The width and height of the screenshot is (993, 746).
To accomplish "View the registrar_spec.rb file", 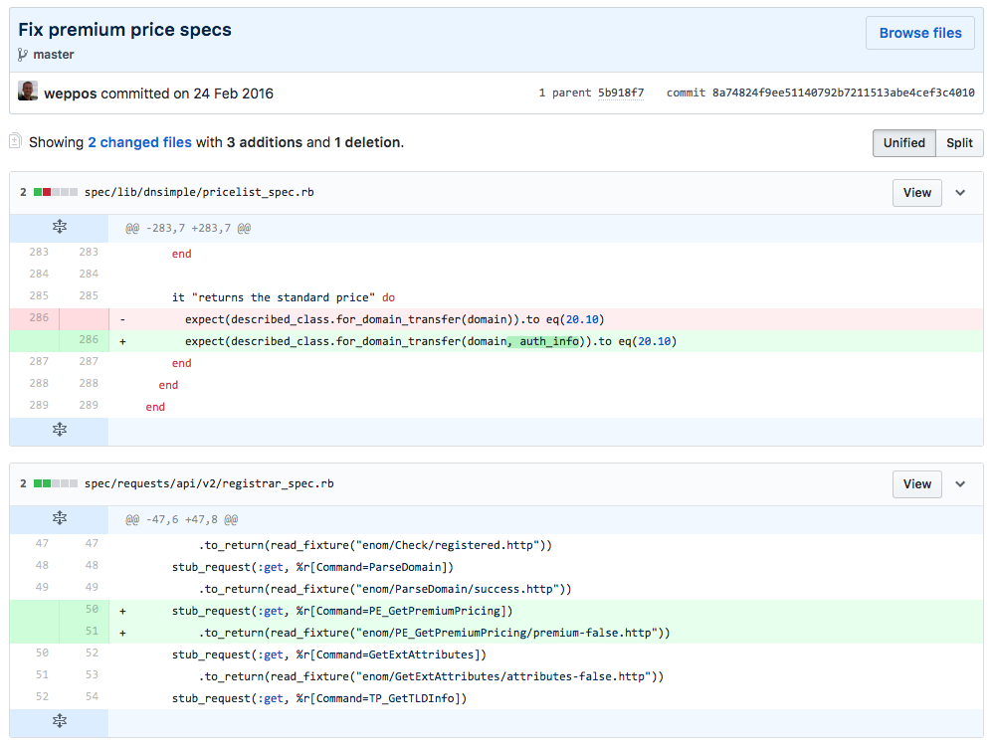I will (916, 484).
